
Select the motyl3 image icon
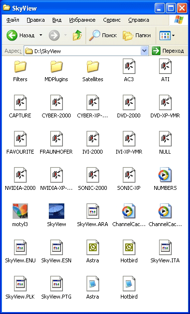pos(20,211)
